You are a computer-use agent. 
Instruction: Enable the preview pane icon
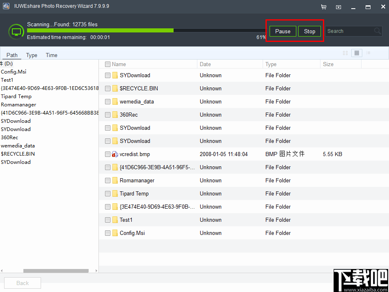(368, 53)
